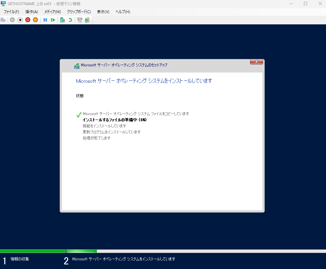The height and width of the screenshot is (269, 326).
Task: Create a checkpoint with the checkpoint icon
Action: click(x=63, y=20)
